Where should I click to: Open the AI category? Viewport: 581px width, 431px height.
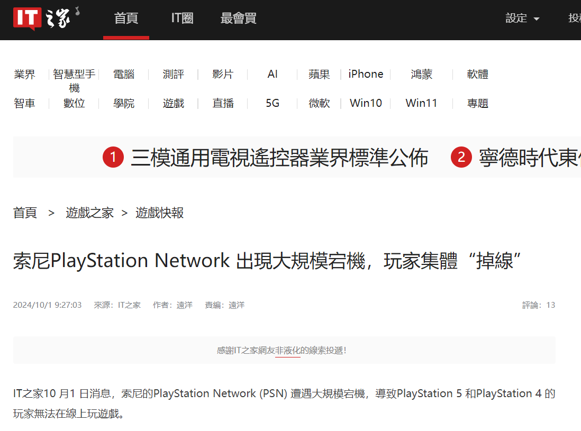click(x=272, y=74)
